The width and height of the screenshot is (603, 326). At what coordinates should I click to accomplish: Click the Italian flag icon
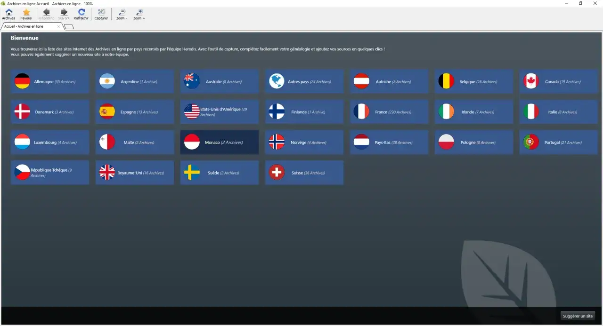[x=531, y=112]
